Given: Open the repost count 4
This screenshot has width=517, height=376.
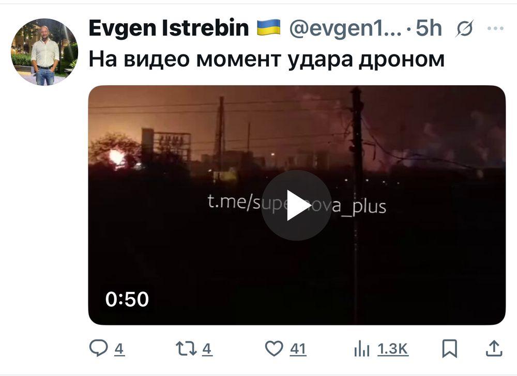Looking at the screenshot, I should (x=207, y=349).
